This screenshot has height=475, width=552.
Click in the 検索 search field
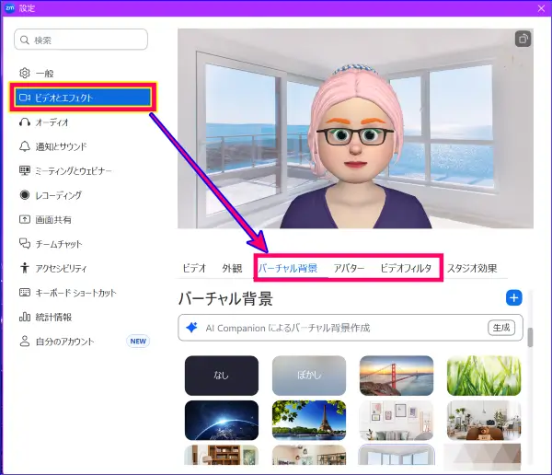[x=81, y=40]
